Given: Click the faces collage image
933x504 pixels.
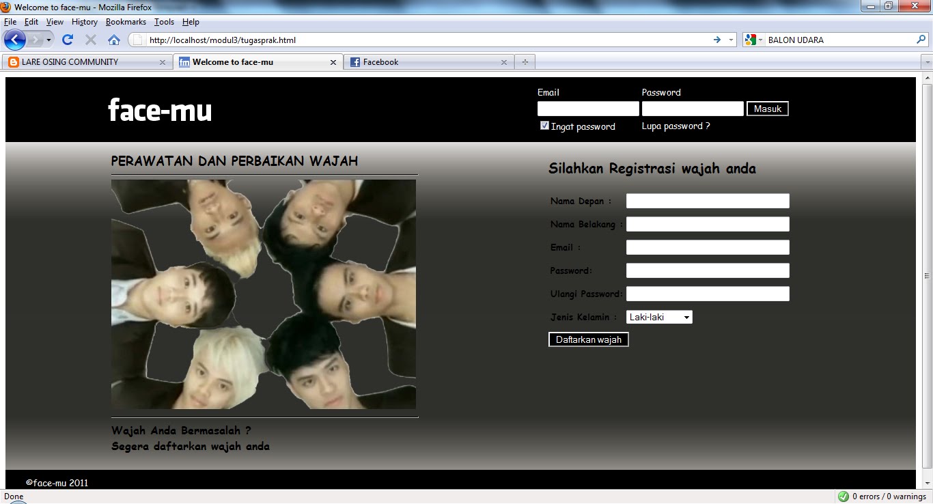Looking at the screenshot, I should click(x=264, y=294).
